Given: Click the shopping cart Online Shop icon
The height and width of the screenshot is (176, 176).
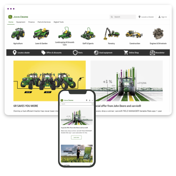Looking at the screenshot, I should 126,52.
